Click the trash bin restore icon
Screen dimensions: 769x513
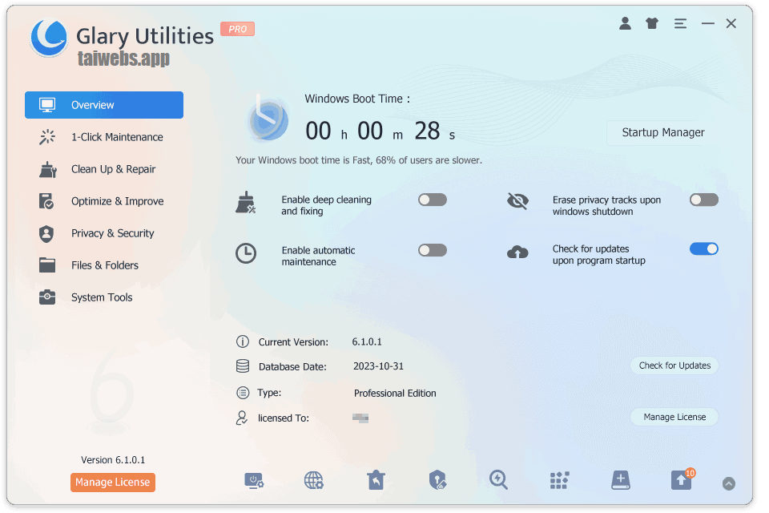(x=376, y=480)
